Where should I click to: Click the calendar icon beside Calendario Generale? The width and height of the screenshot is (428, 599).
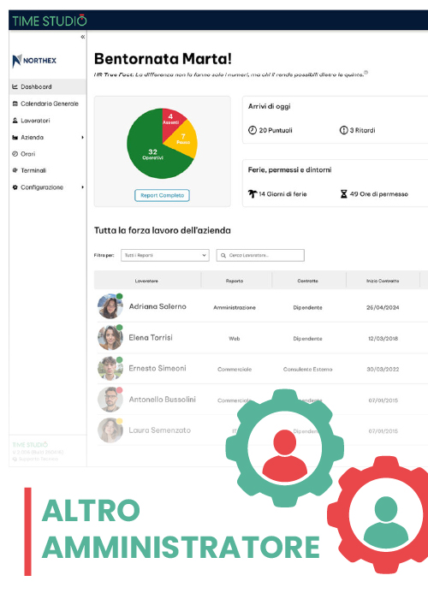click(x=15, y=104)
